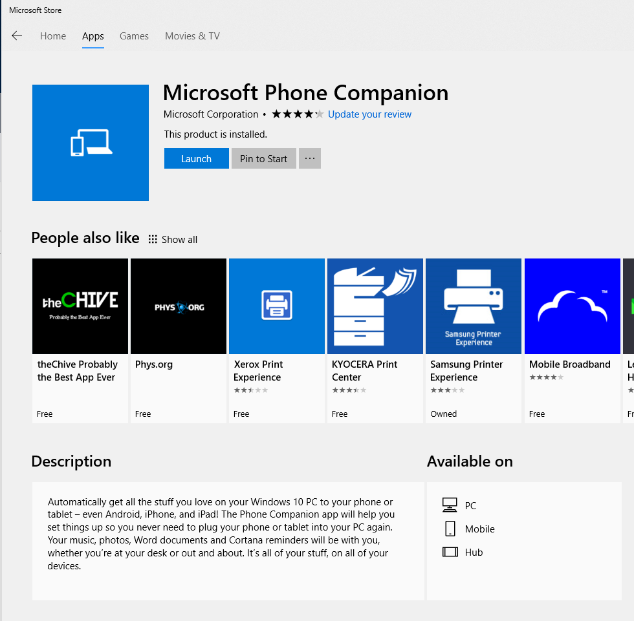Open the Movies & TV tab
This screenshot has height=621, width=634.
tap(192, 36)
